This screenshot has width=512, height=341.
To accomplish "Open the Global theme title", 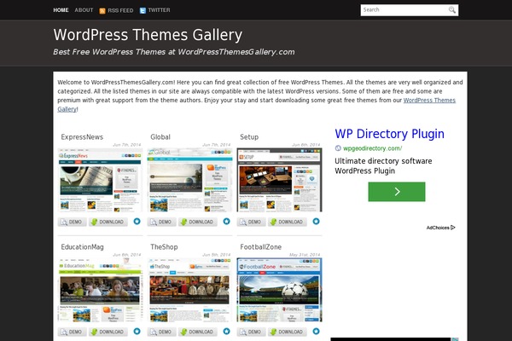I will 160,137.
